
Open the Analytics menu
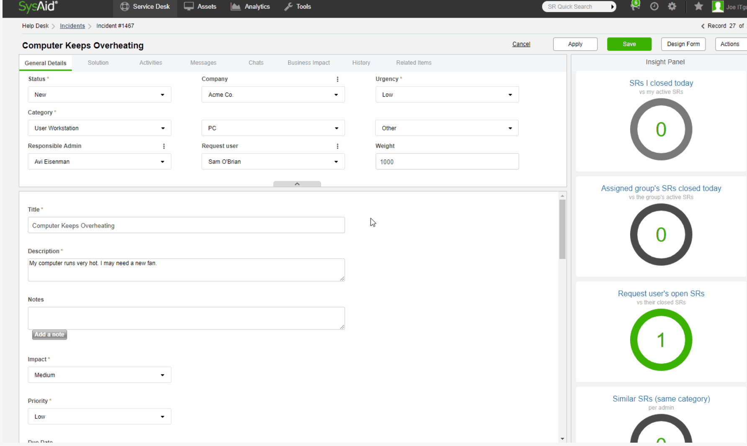pos(250,7)
